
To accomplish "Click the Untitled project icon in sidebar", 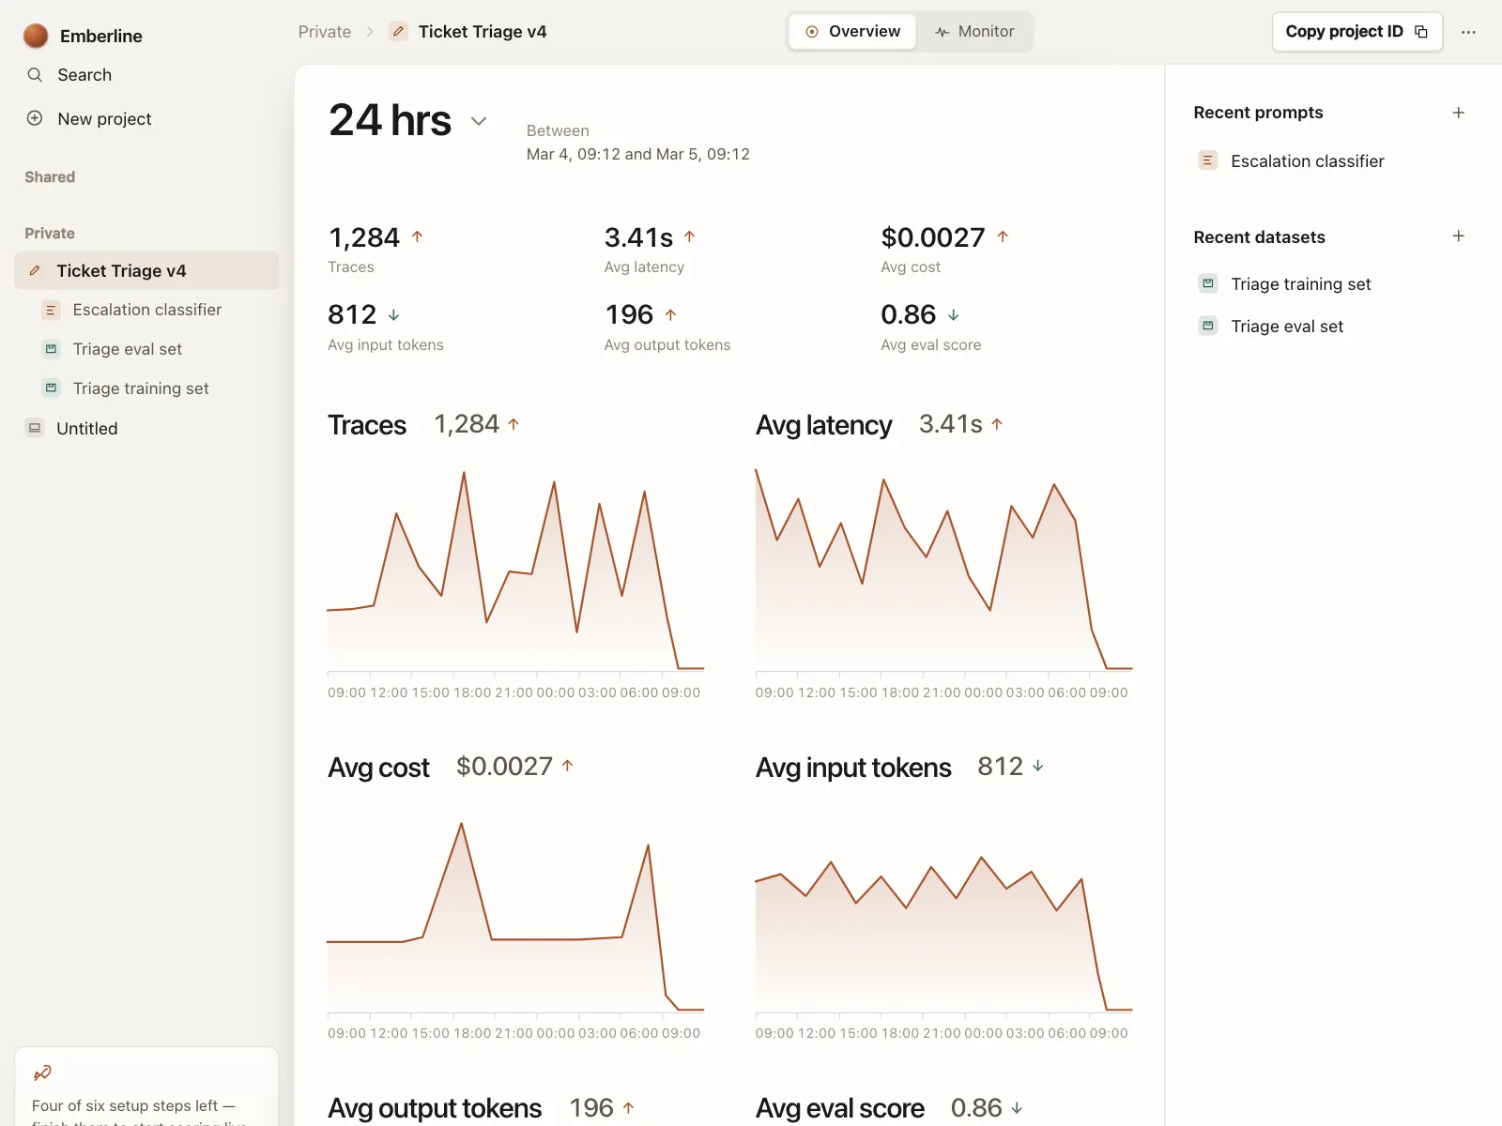I will 35,428.
